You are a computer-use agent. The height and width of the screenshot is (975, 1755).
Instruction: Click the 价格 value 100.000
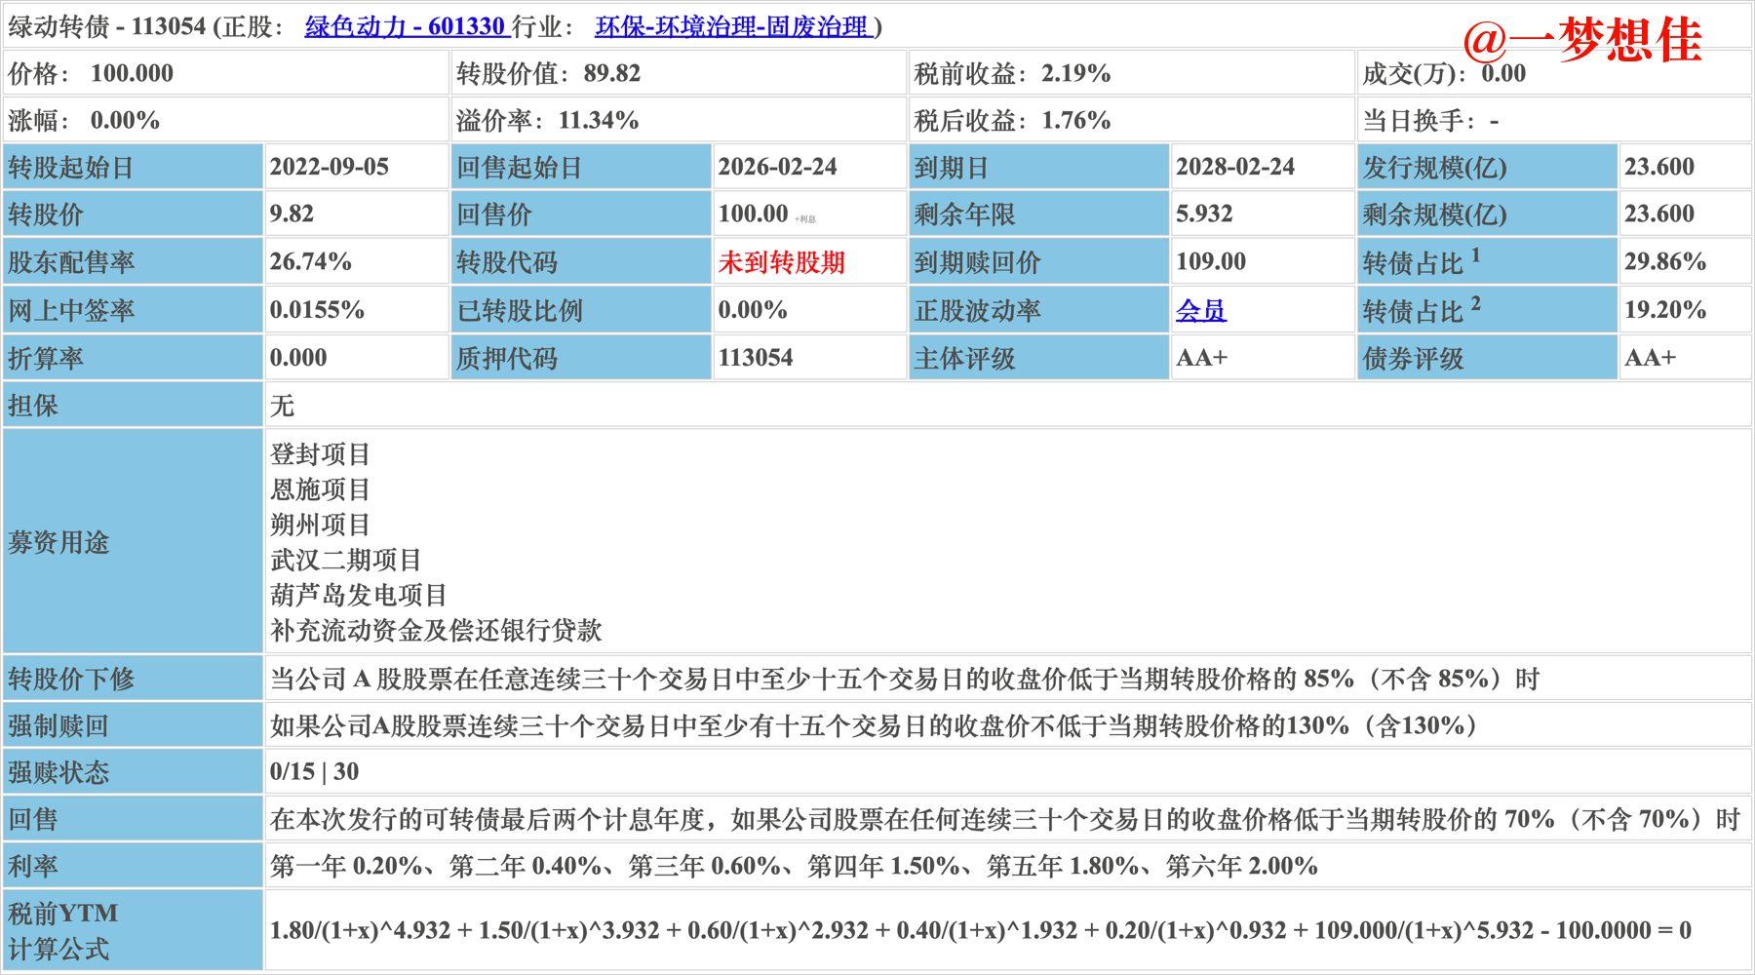[x=132, y=73]
